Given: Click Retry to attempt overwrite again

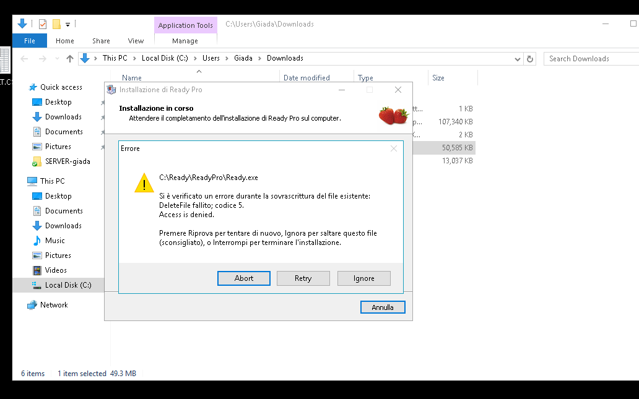Looking at the screenshot, I should (303, 278).
